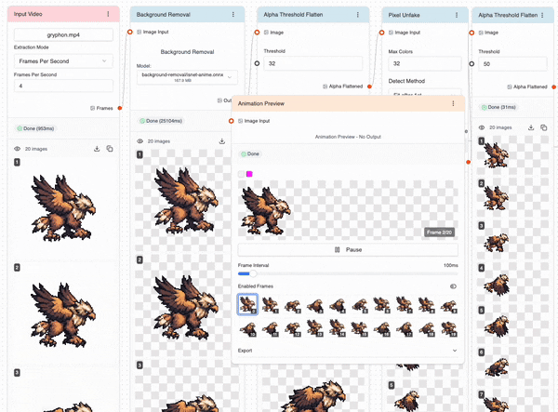Toggle image preview visibility in threshold 50 flatten node
The width and height of the screenshot is (558, 412).
click(x=482, y=127)
